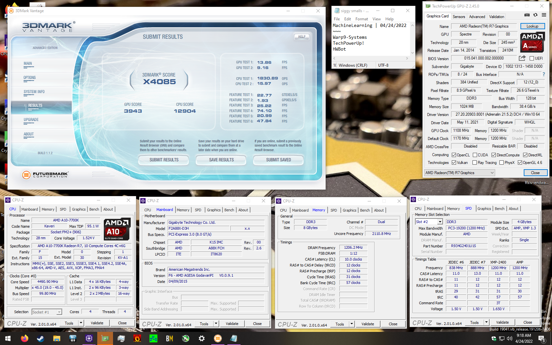Click the SAVE RESULTS button
Screen dimensions: 552x345
pos(221,160)
